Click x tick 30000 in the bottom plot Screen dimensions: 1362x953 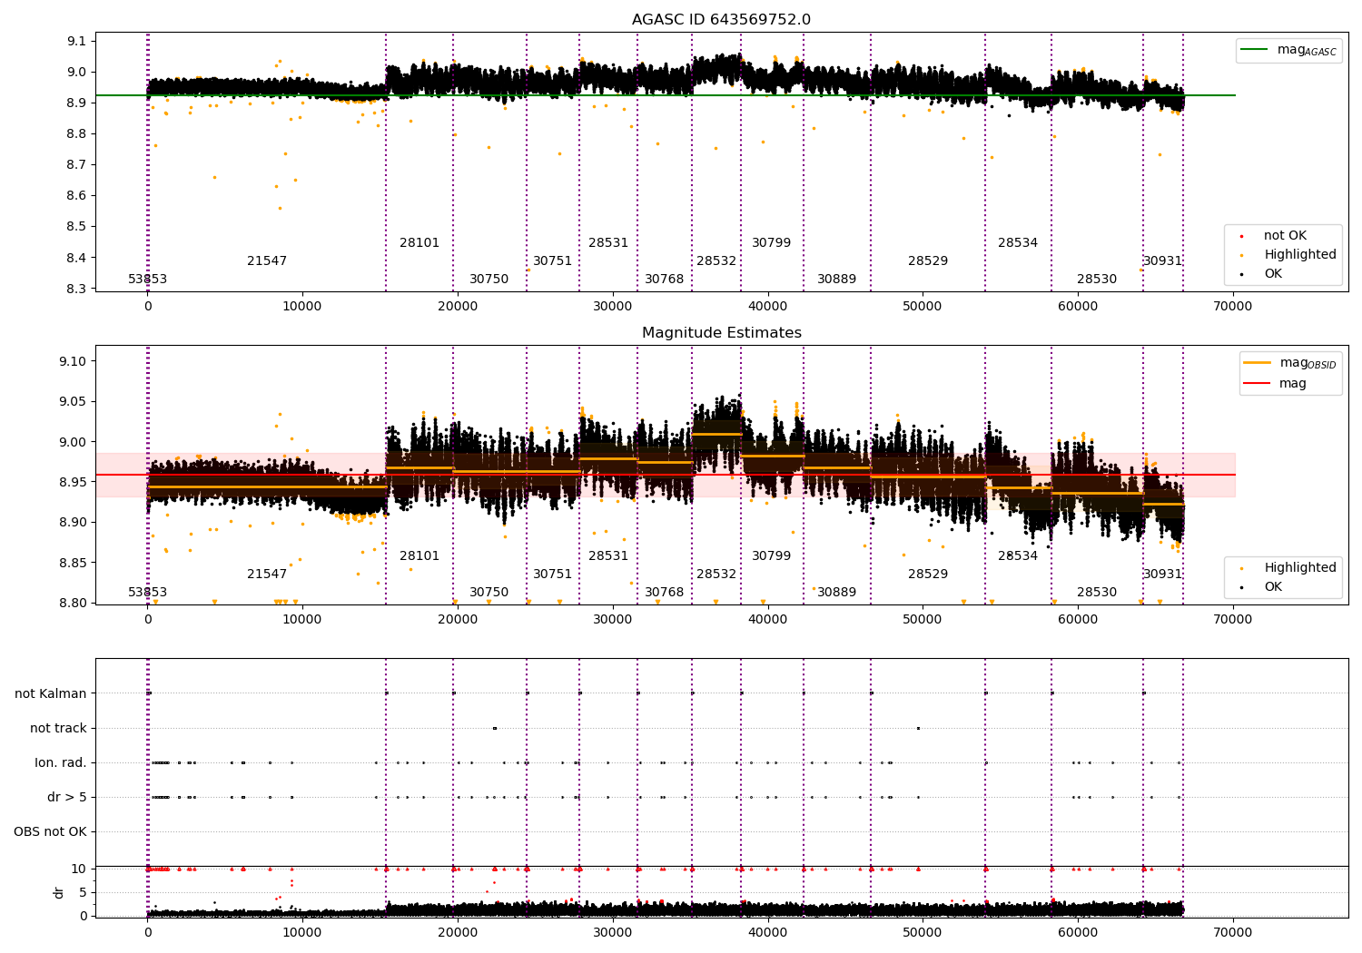click(613, 932)
